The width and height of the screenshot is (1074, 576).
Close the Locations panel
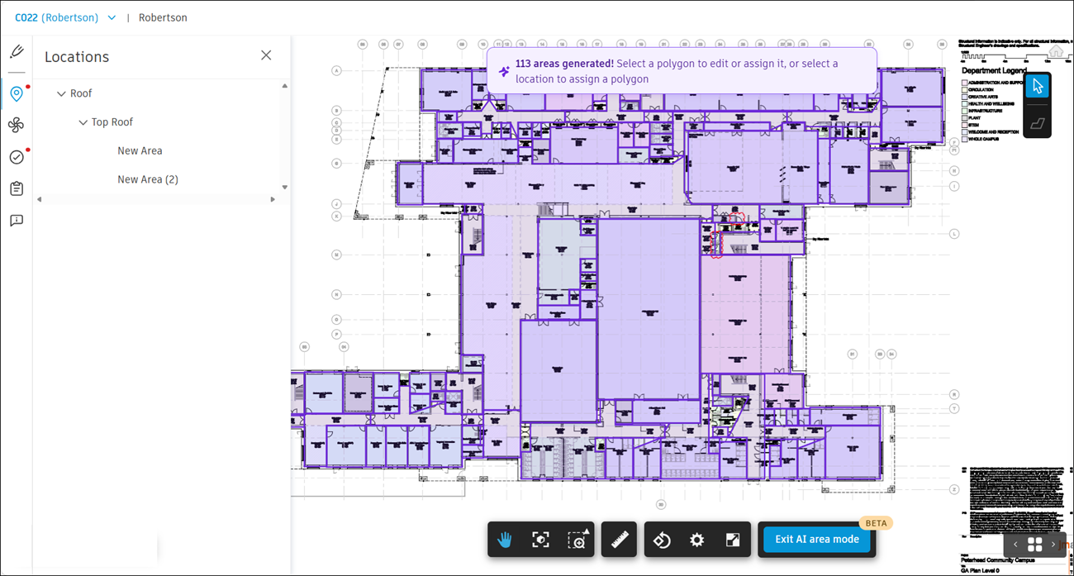click(266, 55)
